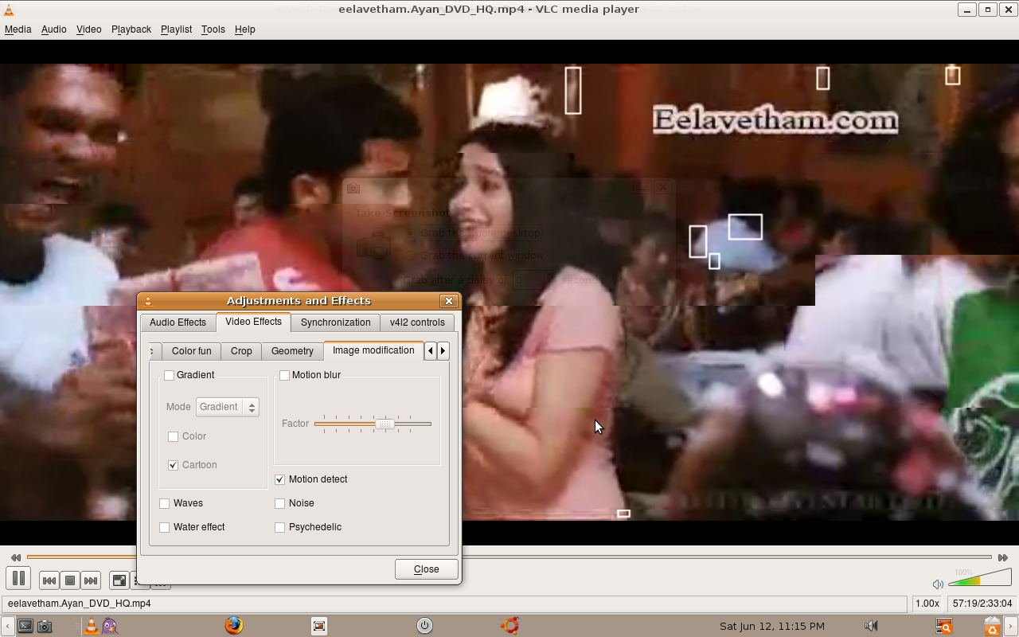1019x637 pixels.
Task: Adjust the VLC volume slider
Action: (x=980, y=578)
